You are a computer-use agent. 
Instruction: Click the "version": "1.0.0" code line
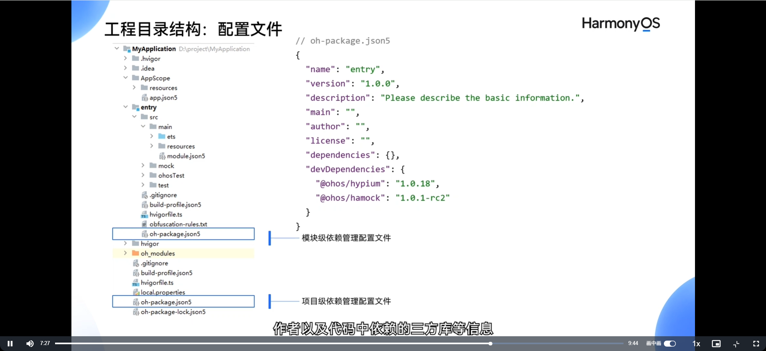(352, 84)
